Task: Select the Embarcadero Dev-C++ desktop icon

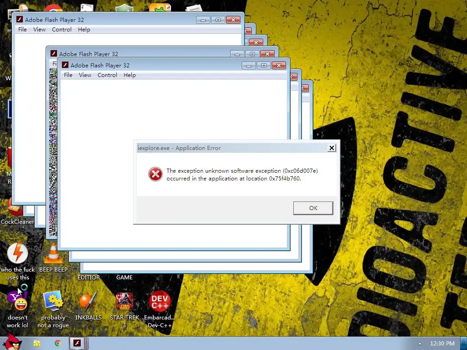Action: pyautogui.click(x=160, y=301)
